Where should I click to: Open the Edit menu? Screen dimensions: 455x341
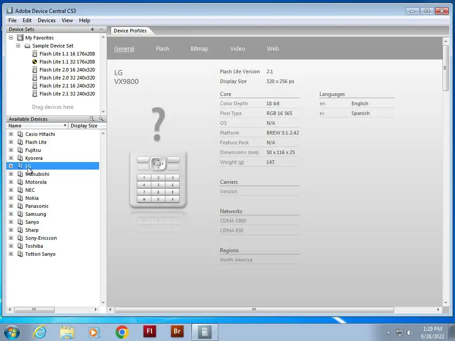(27, 20)
